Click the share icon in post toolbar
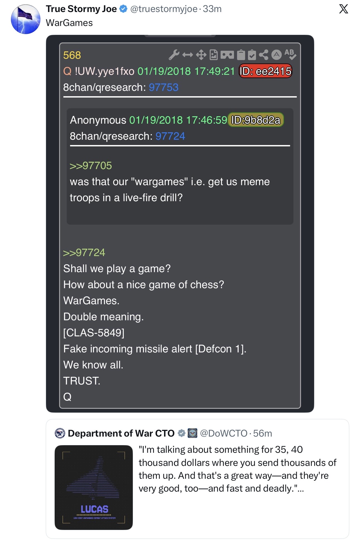 (x=264, y=55)
